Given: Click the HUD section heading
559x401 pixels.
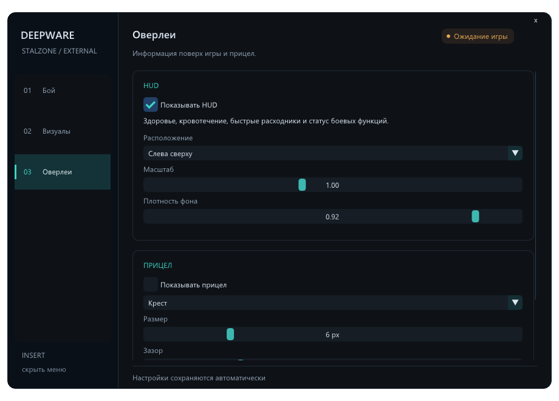Looking at the screenshot, I should pos(151,86).
